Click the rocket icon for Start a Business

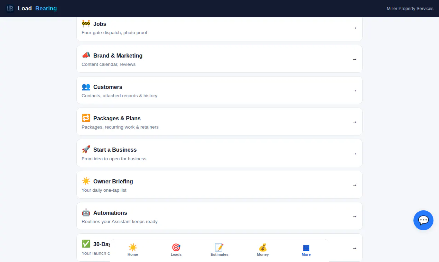pos(86,150)
